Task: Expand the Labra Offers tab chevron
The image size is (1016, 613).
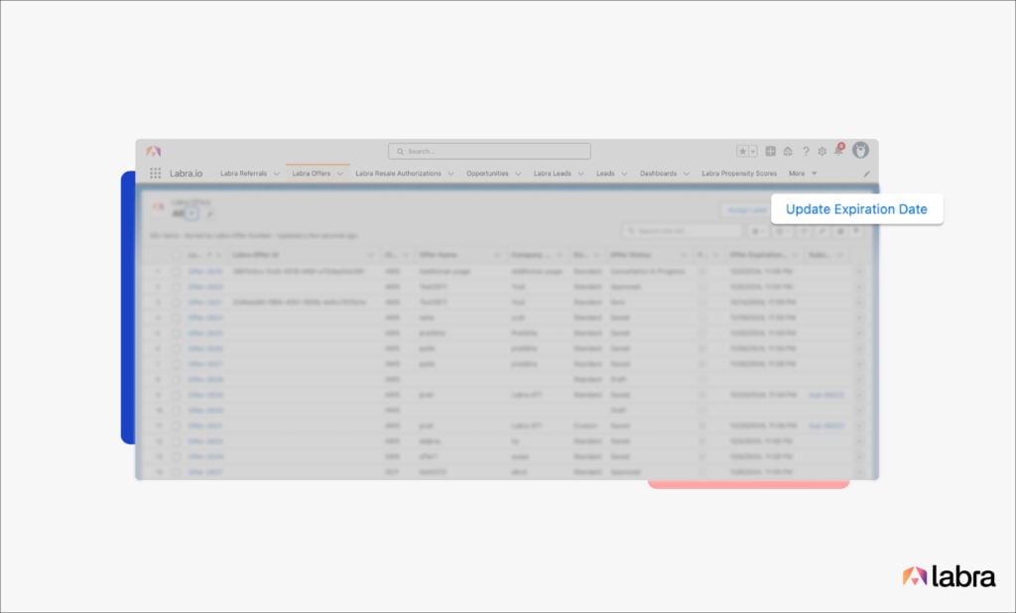Action: pos(340,174)
